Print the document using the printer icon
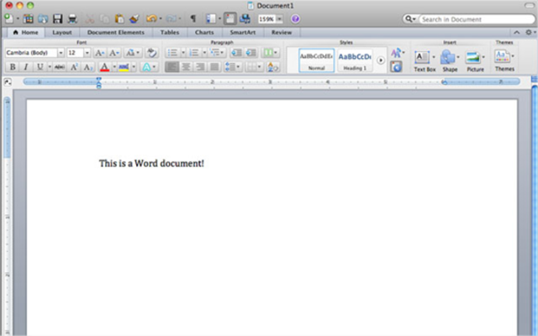Image resolution: width=538 pixels, height=336 pixels. click(72, 18)
